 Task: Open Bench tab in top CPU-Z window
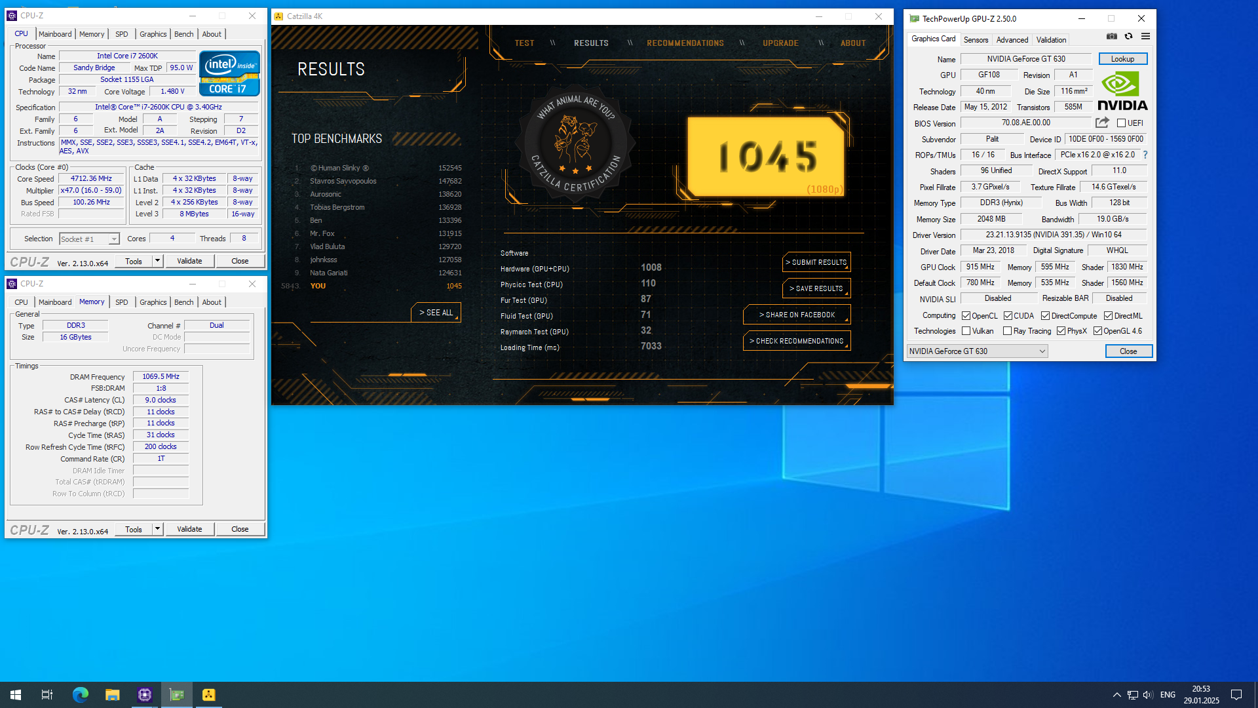click(183, 34)
